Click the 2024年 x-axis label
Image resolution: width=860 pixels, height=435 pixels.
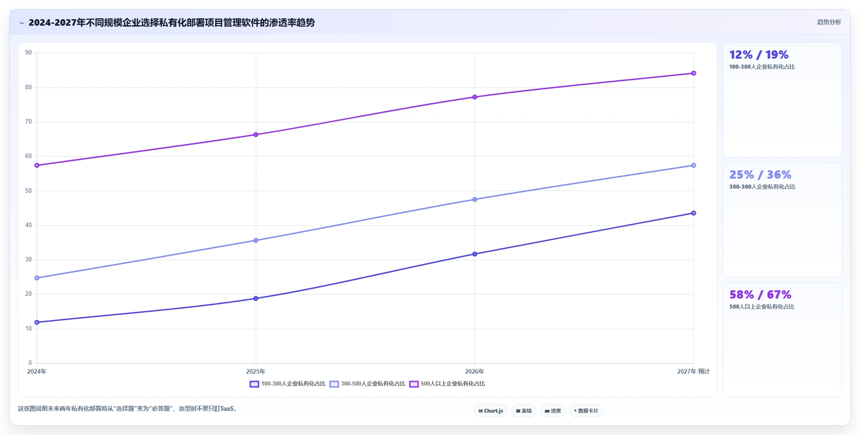(37, 371)
